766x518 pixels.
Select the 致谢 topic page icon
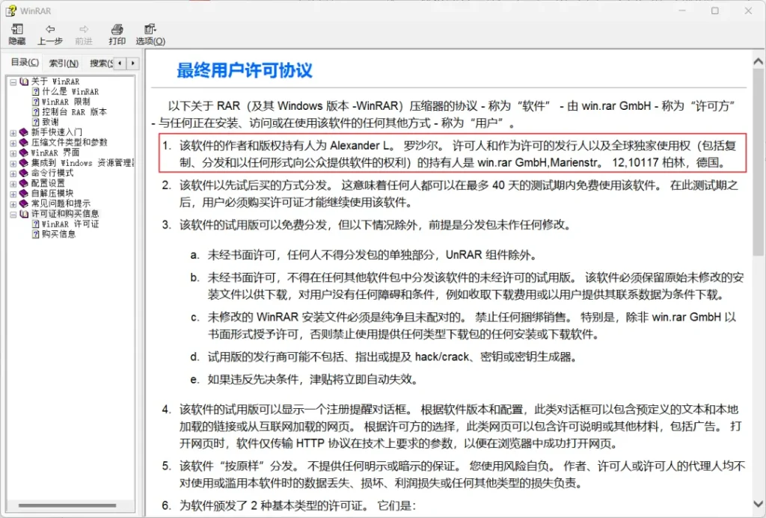36,122
